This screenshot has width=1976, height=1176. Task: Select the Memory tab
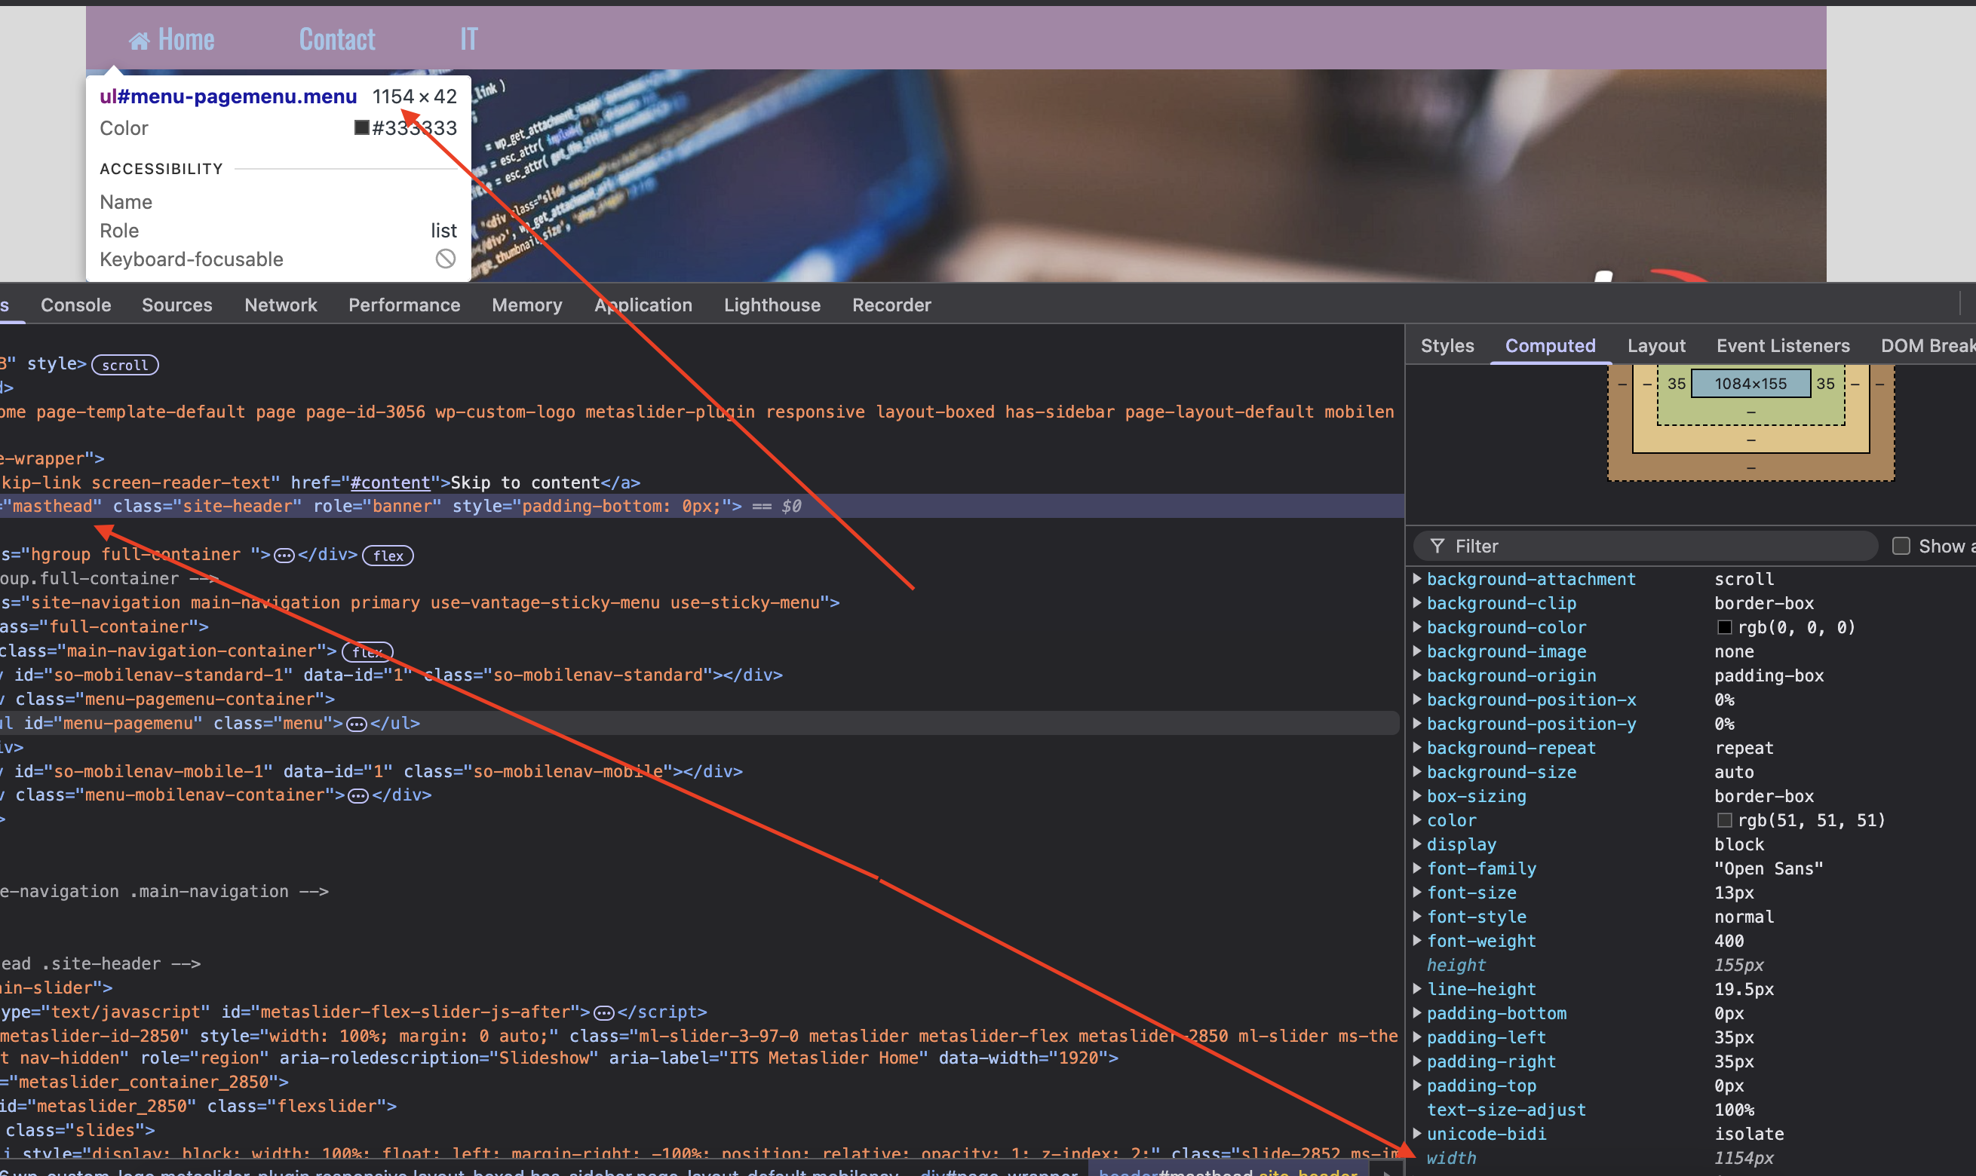527,305
